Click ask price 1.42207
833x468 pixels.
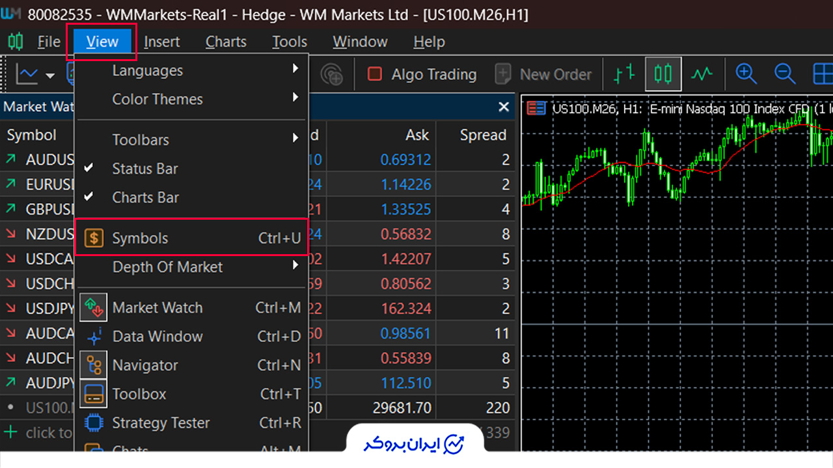[x=405, y=259]
